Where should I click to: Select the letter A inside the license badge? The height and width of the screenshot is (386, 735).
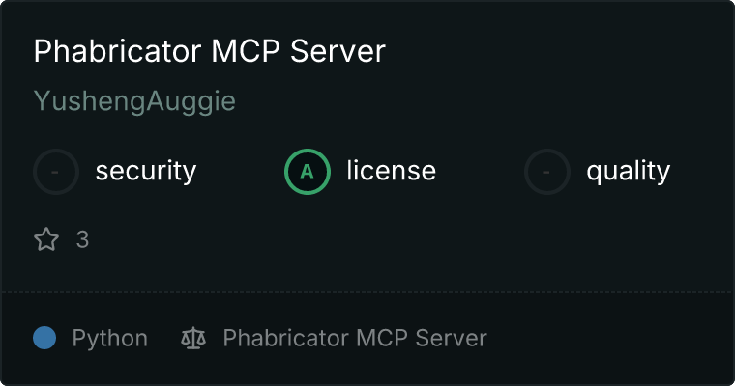pos(307,172)
